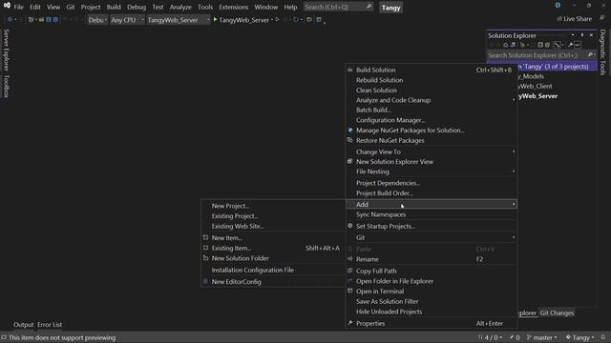Open the master branch dropdown in status bar
The height and width of the screenshot is (343, 611).
click(542, 337)
